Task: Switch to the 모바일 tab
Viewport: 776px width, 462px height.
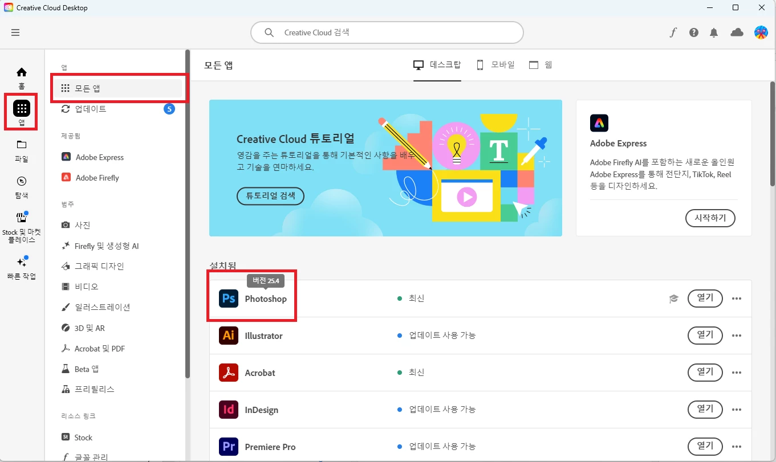Action: tap(495, 65)
